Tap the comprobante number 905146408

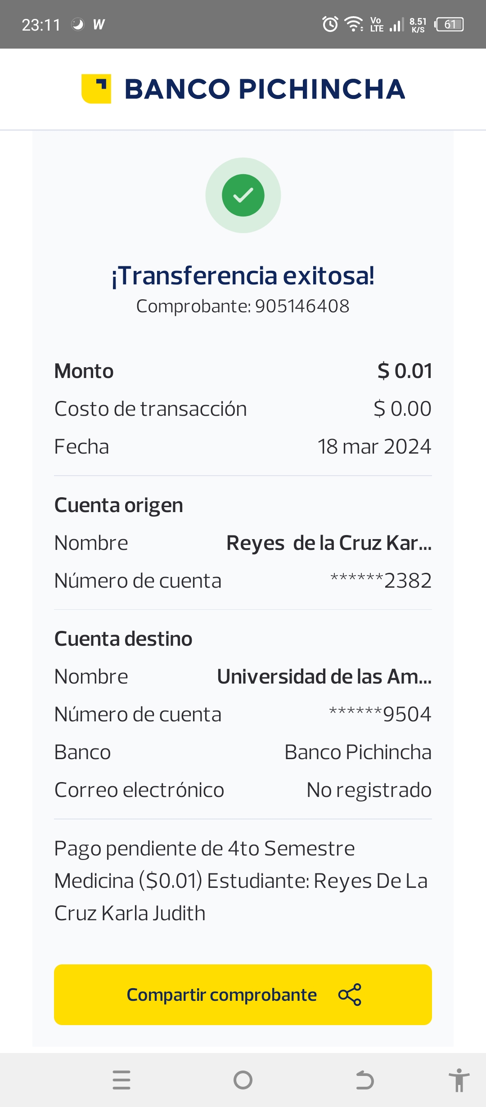(302, 306)
